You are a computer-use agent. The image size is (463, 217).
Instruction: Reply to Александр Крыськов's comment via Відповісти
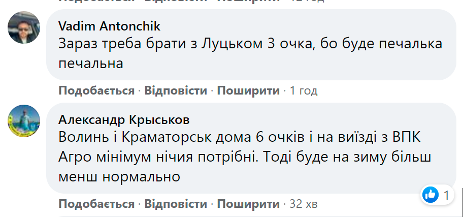(176, 204)
